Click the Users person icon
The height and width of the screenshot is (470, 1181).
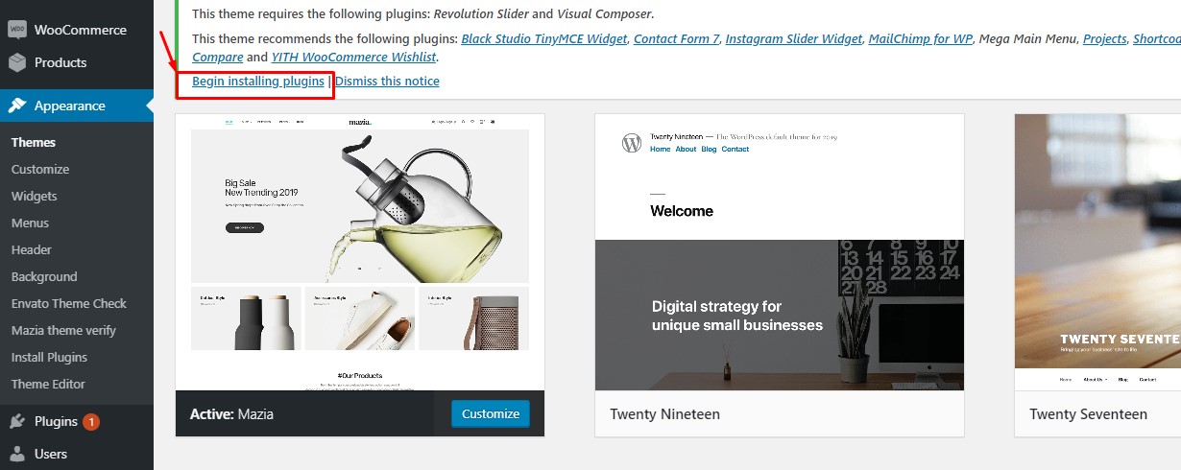pos(16,454)
